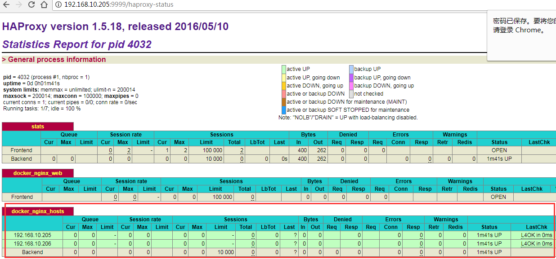Select server row label 192.168.10.205
This screenshot has height=259, width=556.
click(33, 235)
